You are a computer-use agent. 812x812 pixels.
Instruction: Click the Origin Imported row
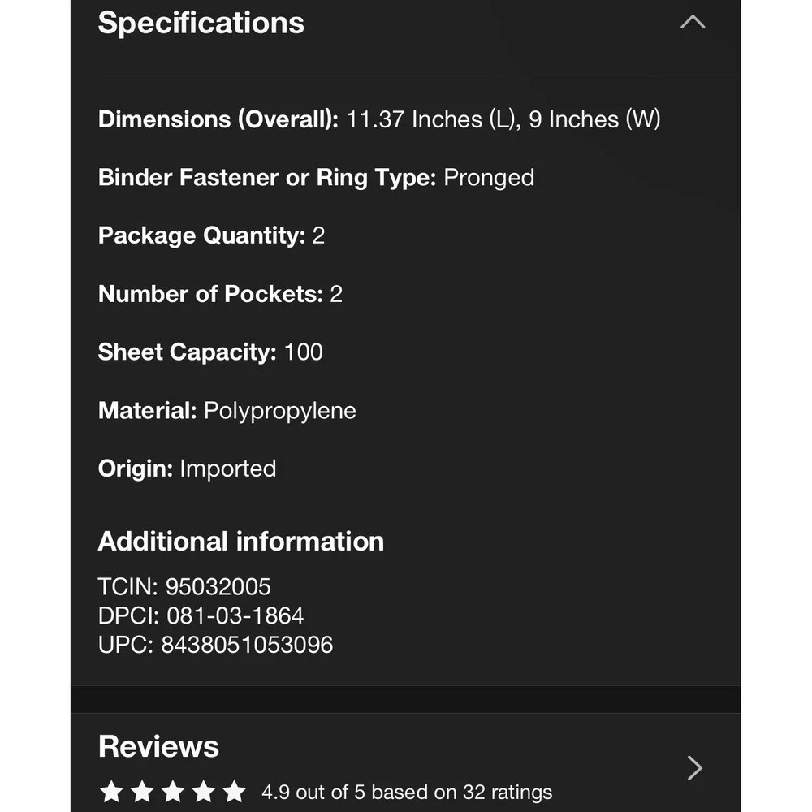[187, 469]
